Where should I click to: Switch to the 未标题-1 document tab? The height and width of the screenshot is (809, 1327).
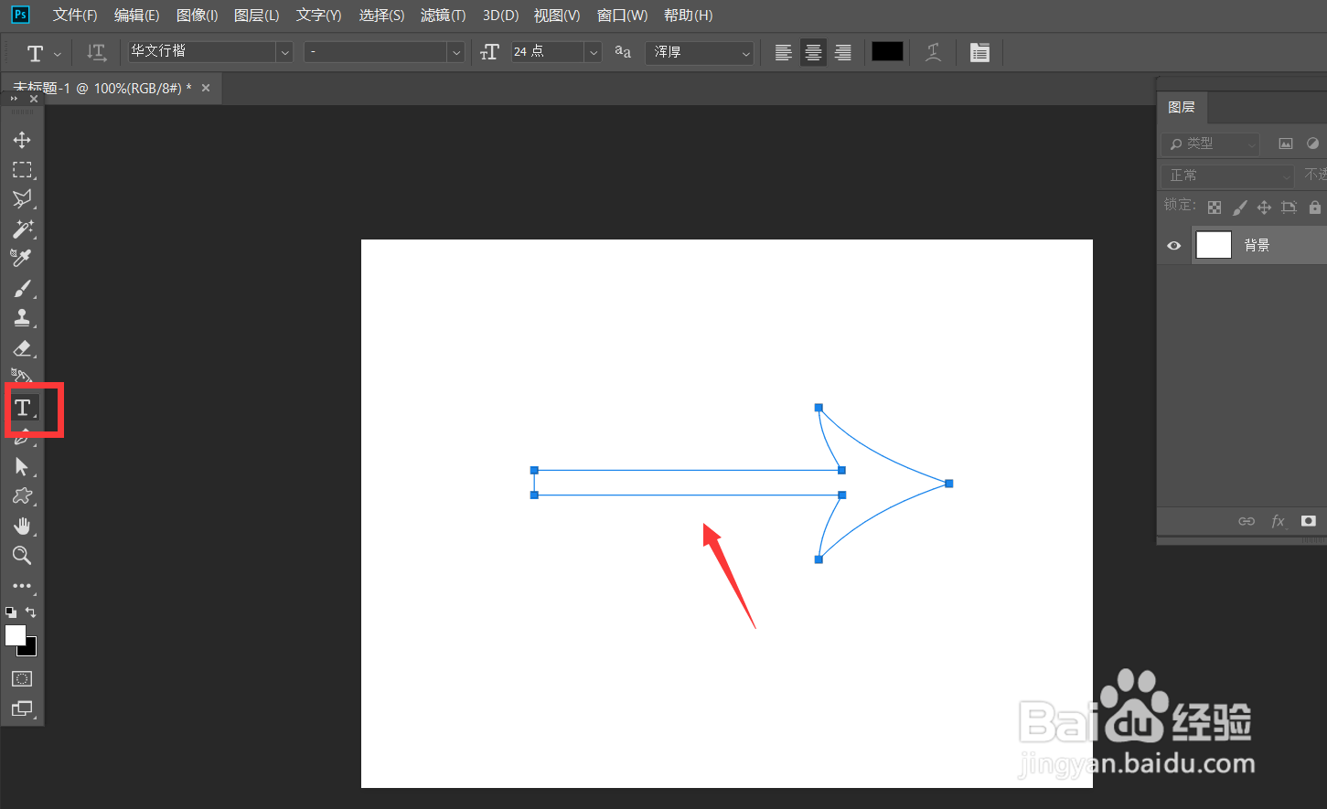[101, 88]
